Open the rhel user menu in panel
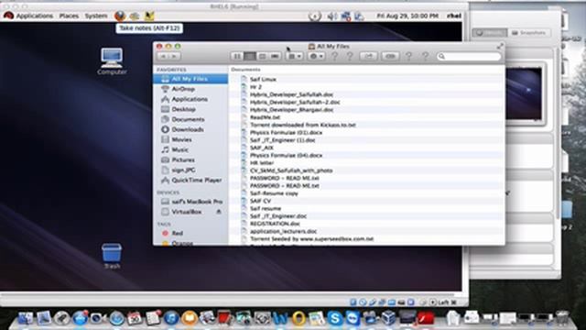Viewport: 586px width, 330px height. coord(454,16)
